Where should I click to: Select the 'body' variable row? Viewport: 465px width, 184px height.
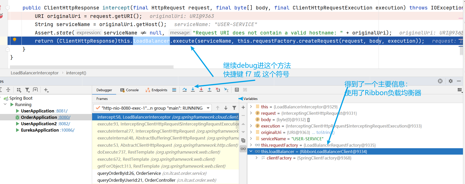(x=355, y=120)
